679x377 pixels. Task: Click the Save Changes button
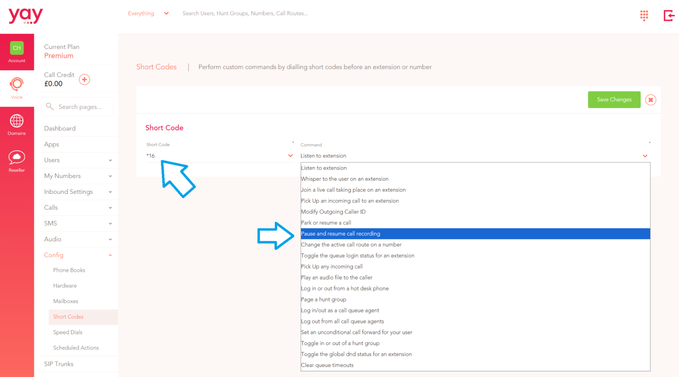(614, 100)
